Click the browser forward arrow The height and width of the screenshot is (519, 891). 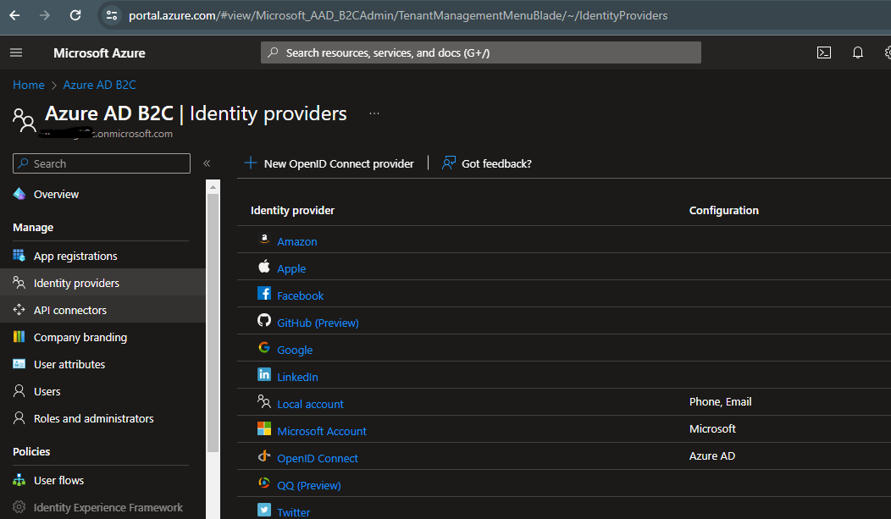[44, 15]
